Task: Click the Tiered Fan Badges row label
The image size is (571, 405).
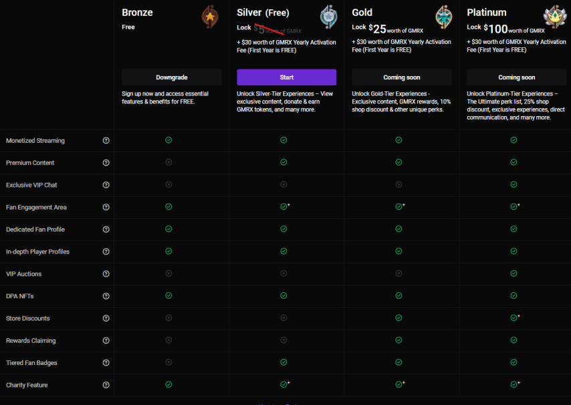Action: [x=31, y=363]
